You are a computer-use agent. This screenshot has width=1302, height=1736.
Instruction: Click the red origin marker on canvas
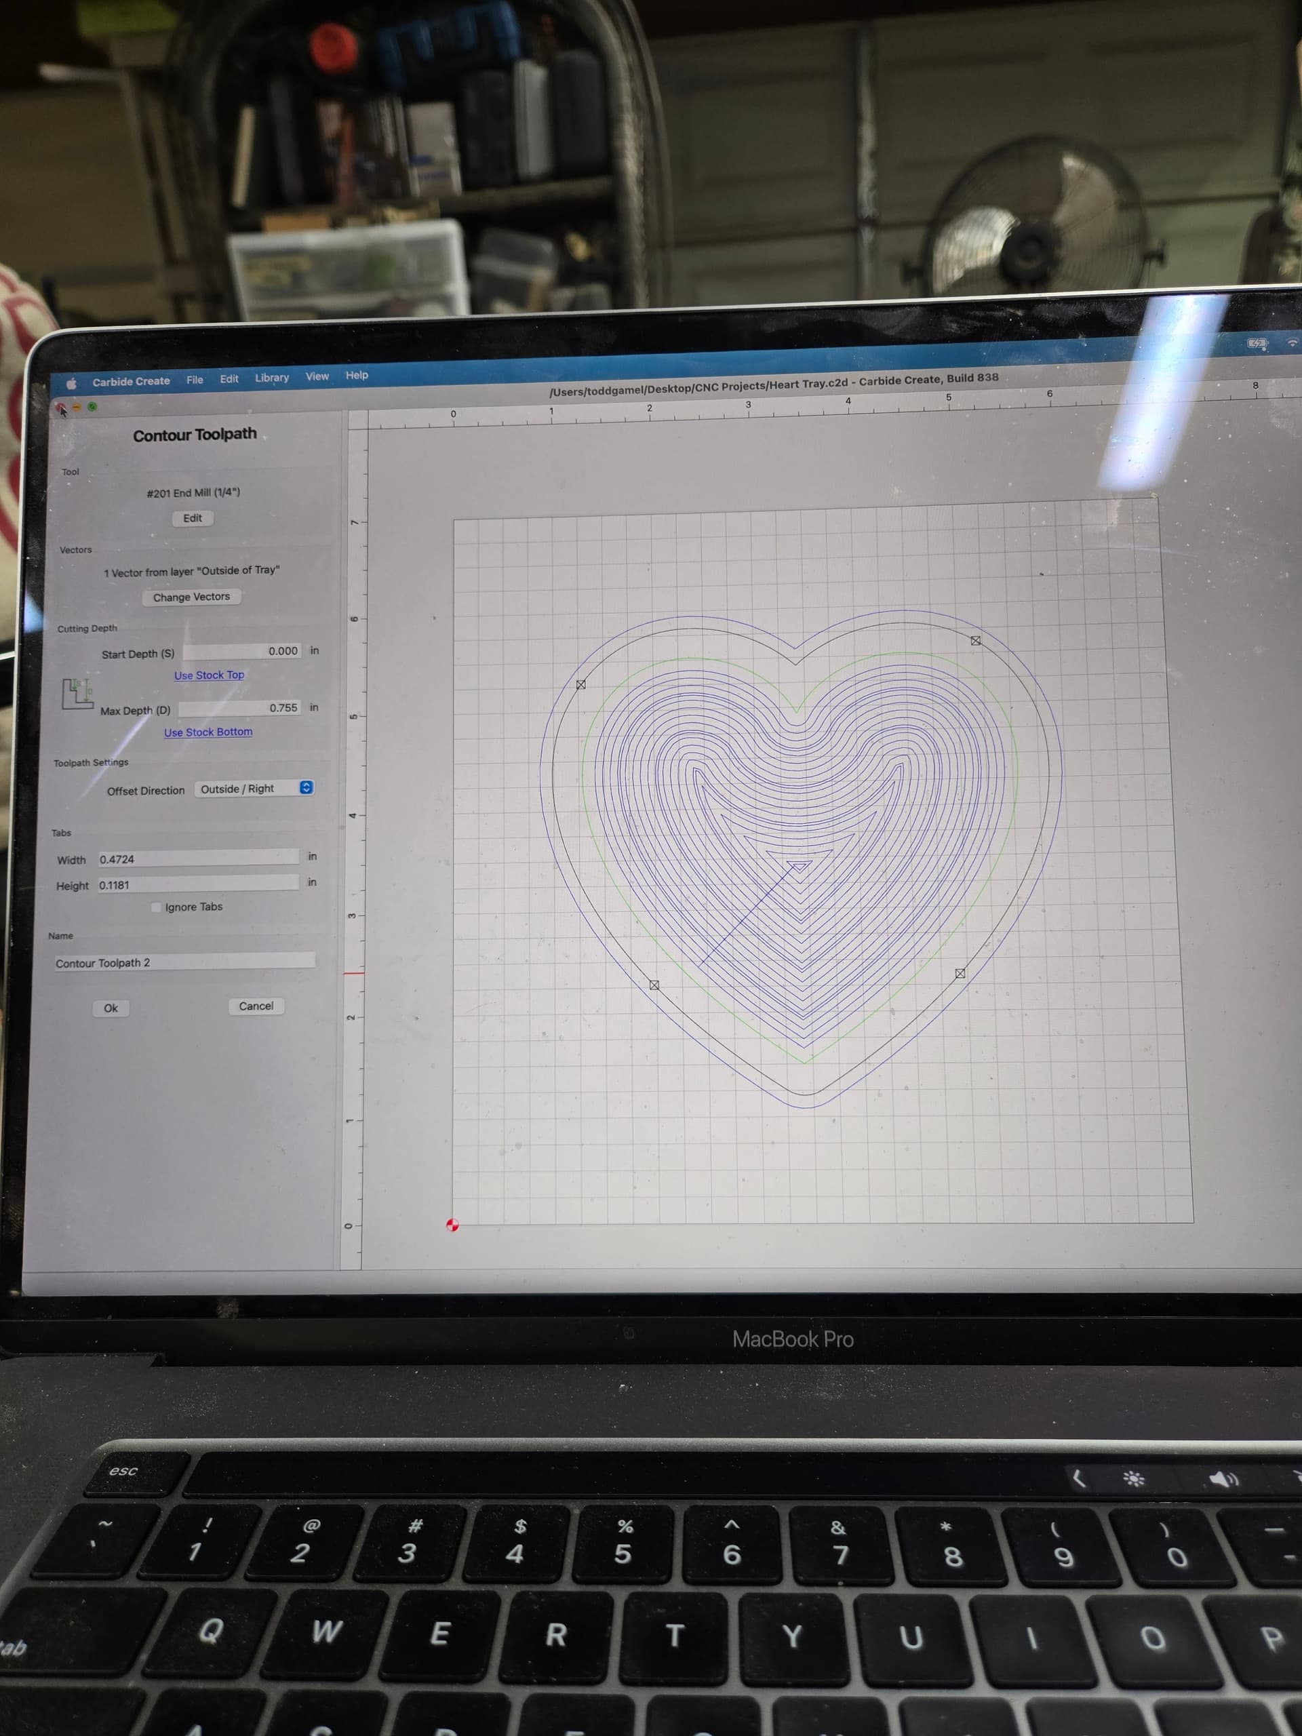tap(452, 1225)
